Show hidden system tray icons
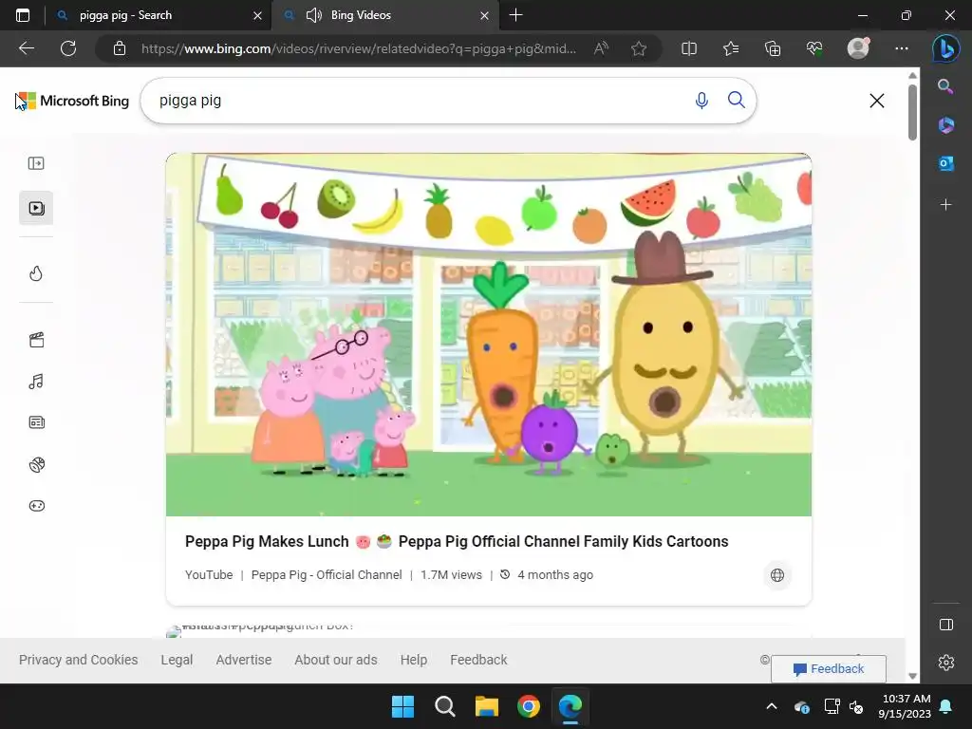972x729 pixels. coord(771,706)
